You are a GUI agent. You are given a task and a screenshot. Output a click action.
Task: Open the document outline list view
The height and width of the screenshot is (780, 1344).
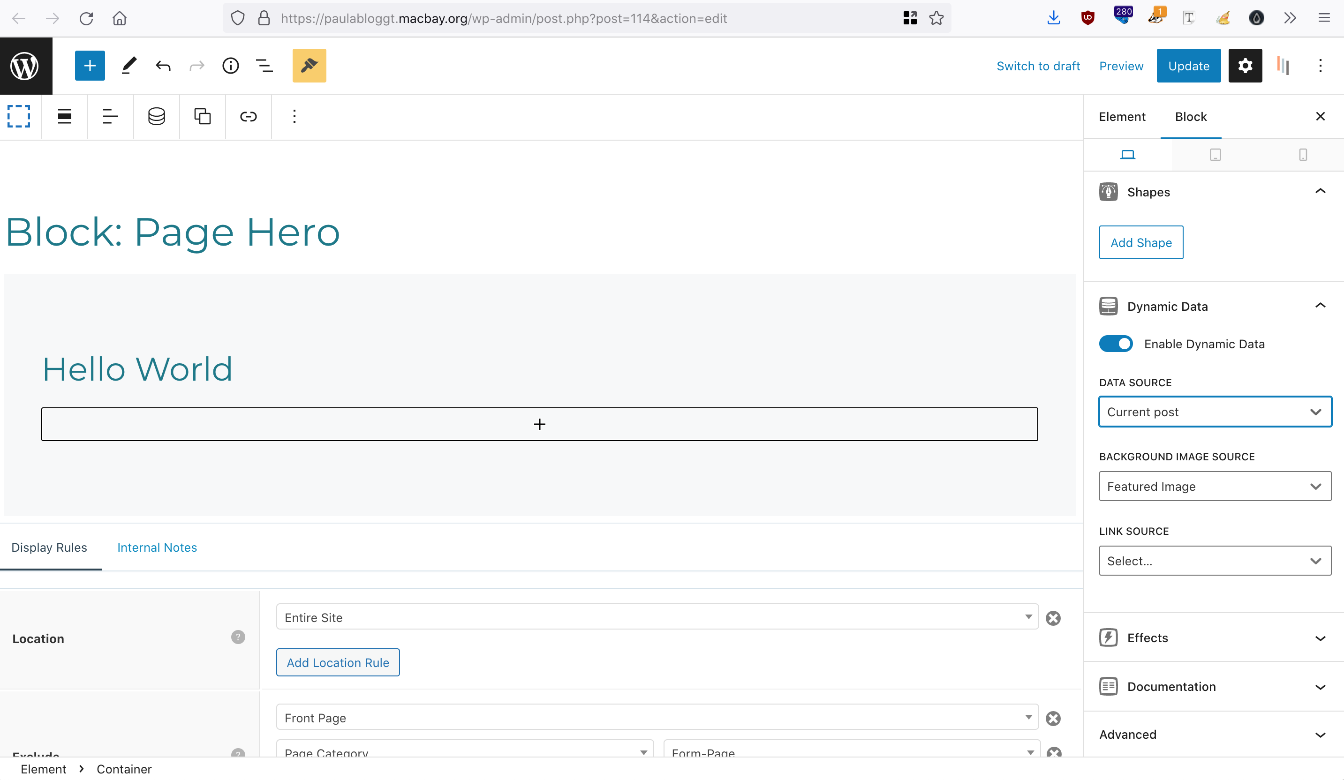[264, 66]
